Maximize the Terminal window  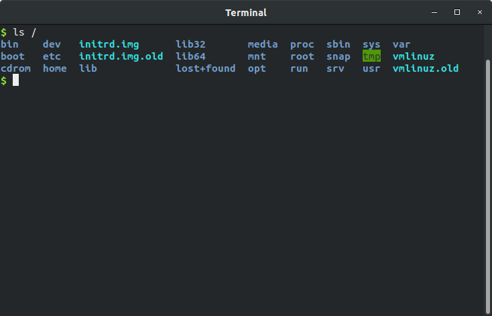pos(457,12)
